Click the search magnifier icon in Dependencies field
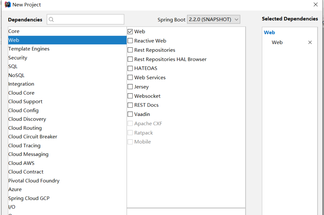 point(52,20)
